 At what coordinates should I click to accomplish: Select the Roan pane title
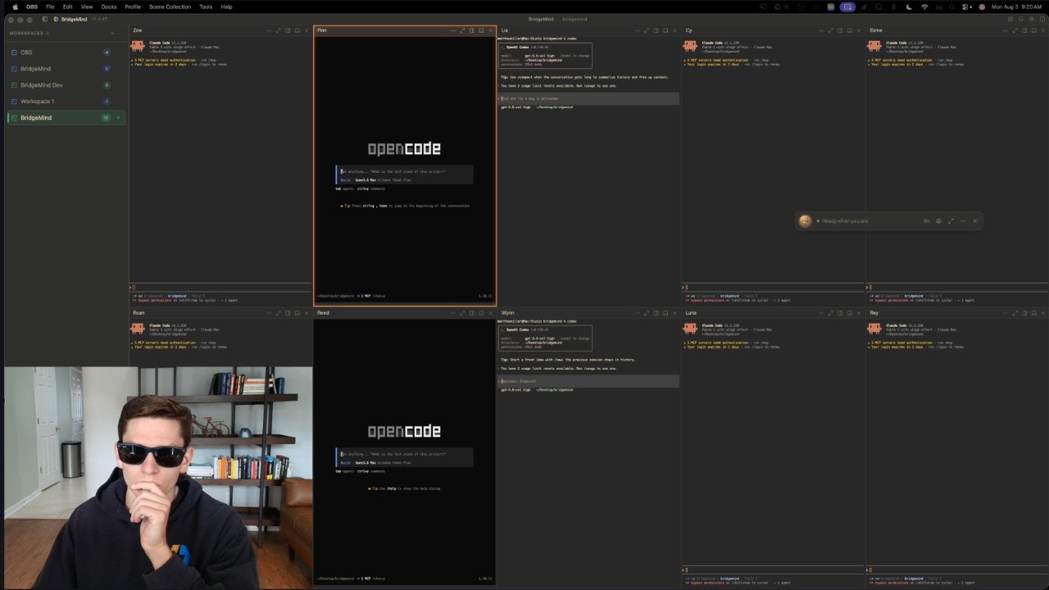(139, 313)
